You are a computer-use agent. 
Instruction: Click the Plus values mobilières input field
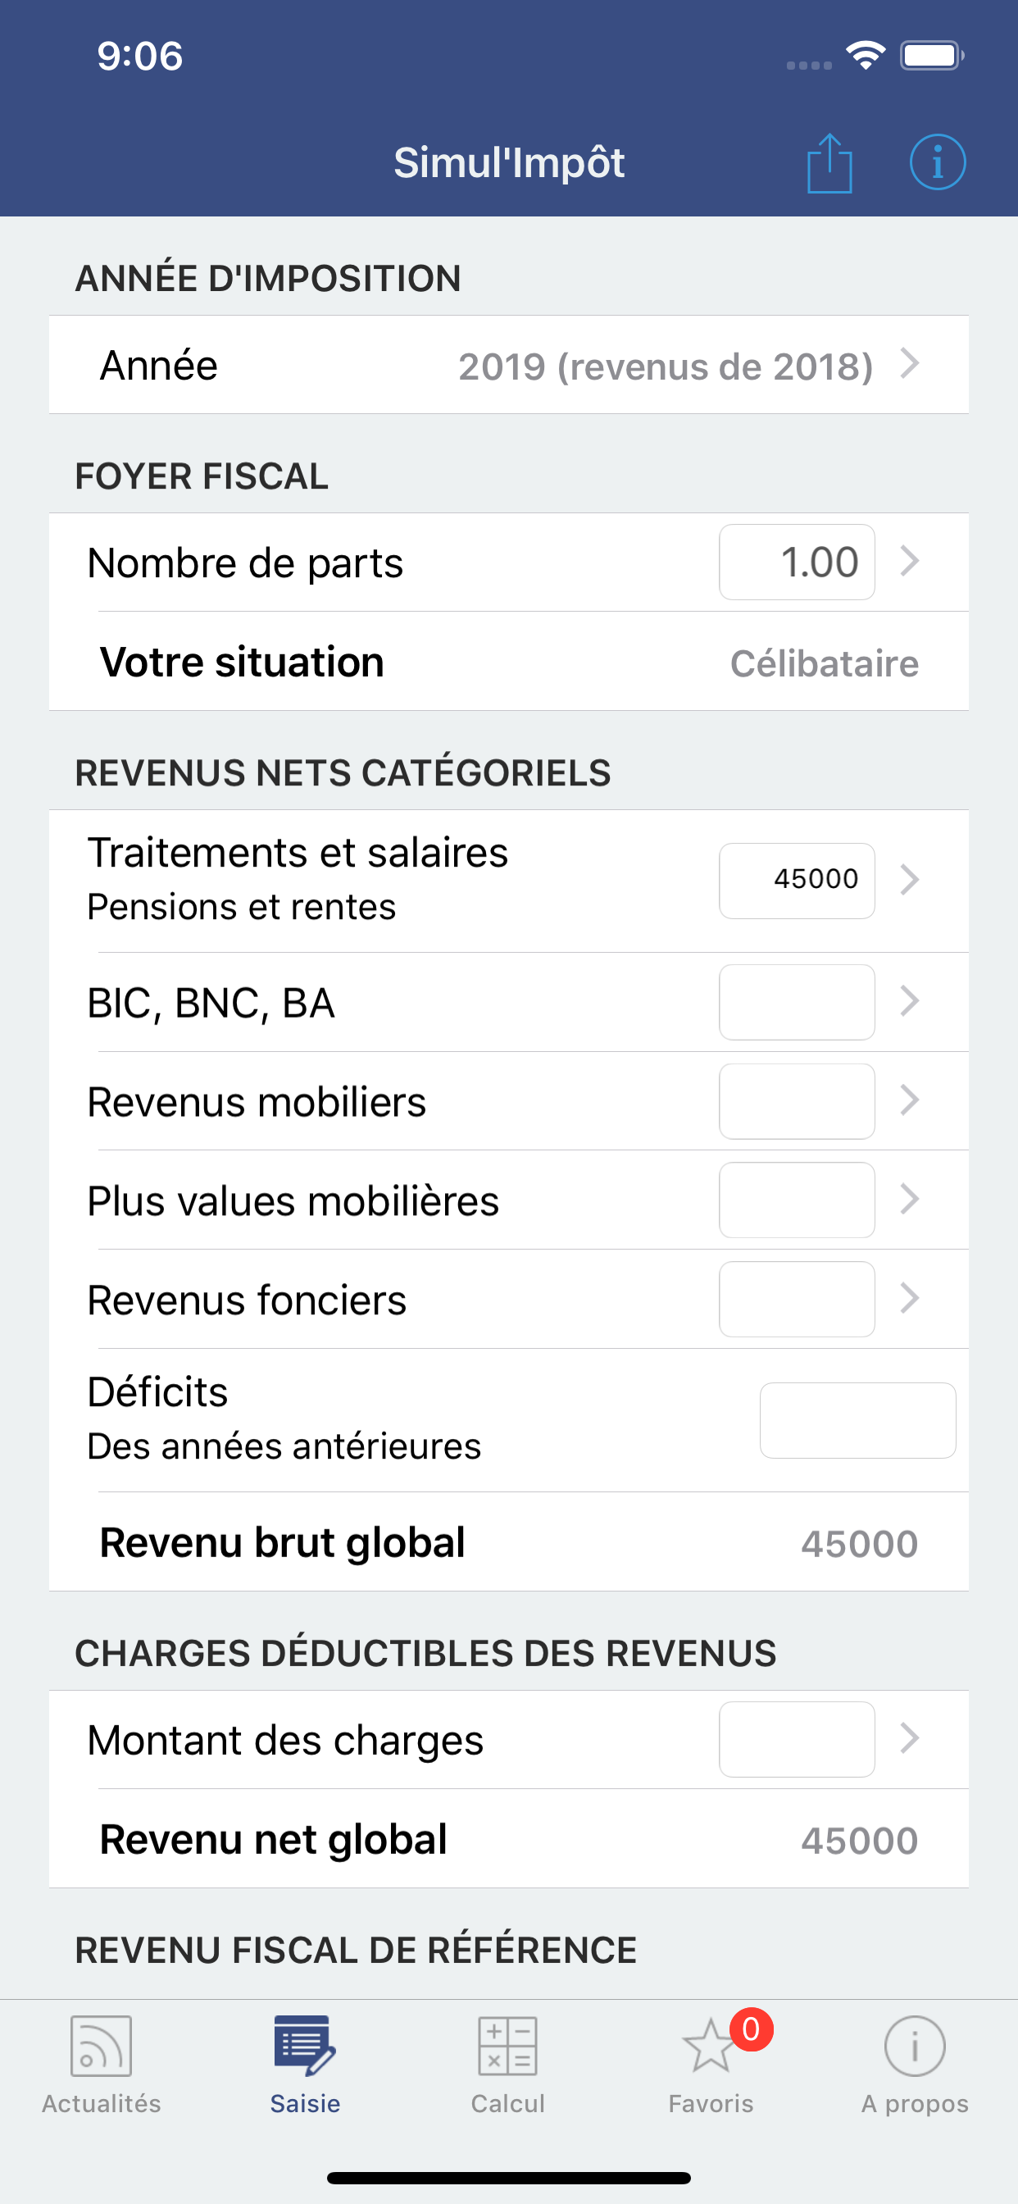click(x=796, y=1200)
